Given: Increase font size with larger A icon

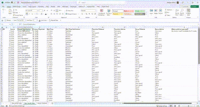Looking at the screenshot, I should point(45,11).
